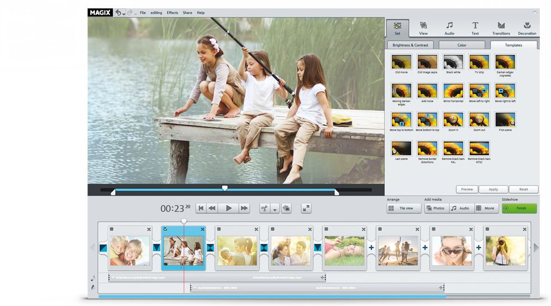Click the left range marker on preview scrubber

point(113,192)
